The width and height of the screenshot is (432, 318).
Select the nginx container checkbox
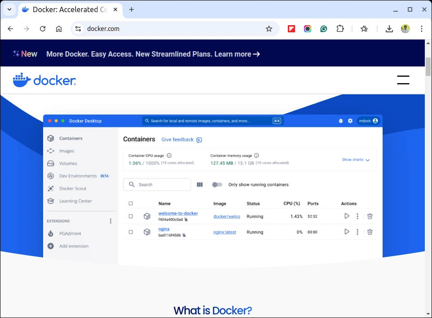coord(131,232)
